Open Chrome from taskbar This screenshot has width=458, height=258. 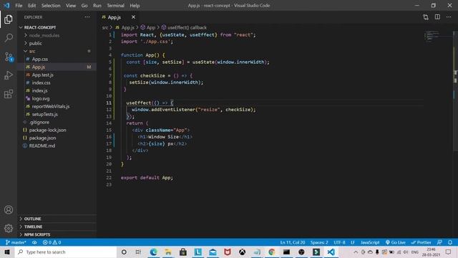tap(272, 252)
